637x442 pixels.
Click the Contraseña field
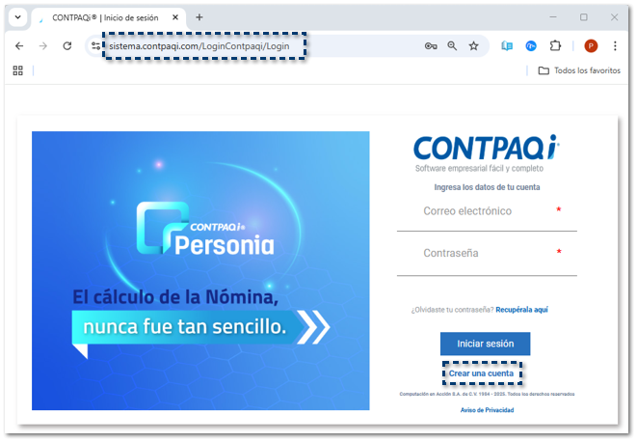487,254
